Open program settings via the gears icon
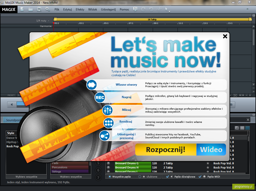Screen dimensions: 256x191 click(48, 9)
